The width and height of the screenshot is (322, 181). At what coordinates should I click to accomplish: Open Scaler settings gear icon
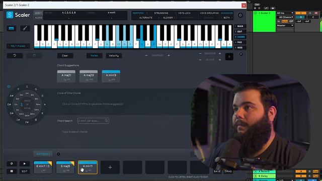tap(240, 15)
